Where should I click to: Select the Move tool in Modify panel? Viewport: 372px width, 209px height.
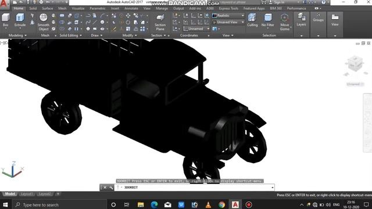[128, 16]
